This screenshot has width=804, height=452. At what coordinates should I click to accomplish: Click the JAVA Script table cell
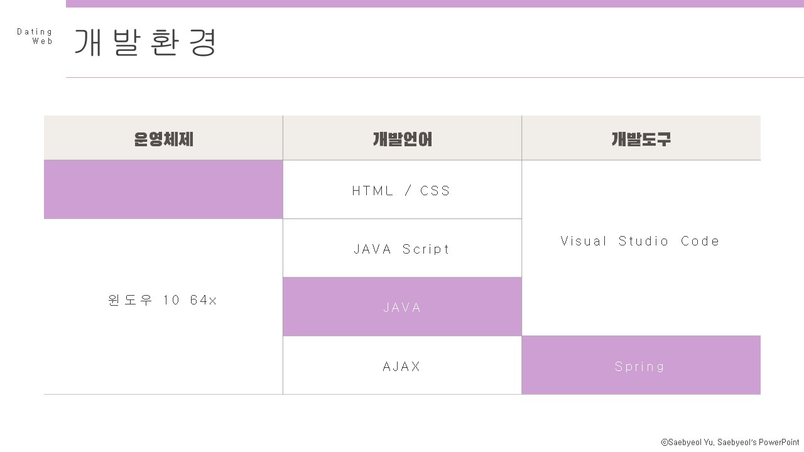tap(402, 248)
